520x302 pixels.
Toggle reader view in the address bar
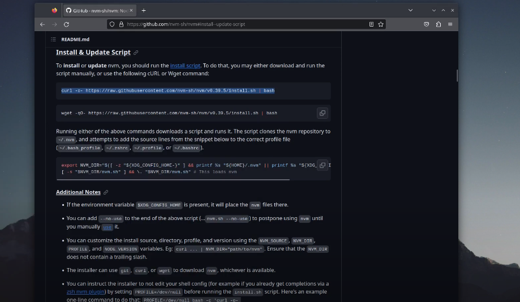click(x=371, y=24)
